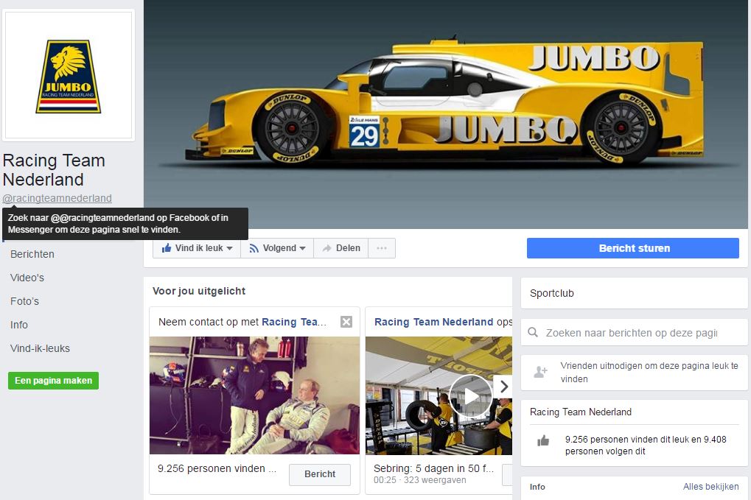
Task: Click the Zoeken naar berichten search field
Action: [634, 333]
